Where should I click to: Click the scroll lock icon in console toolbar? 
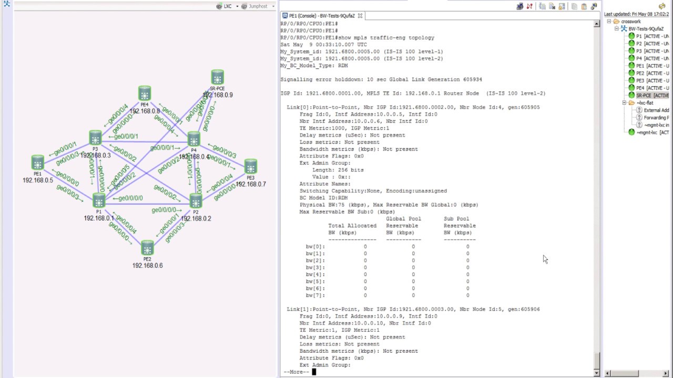[562, 6]
